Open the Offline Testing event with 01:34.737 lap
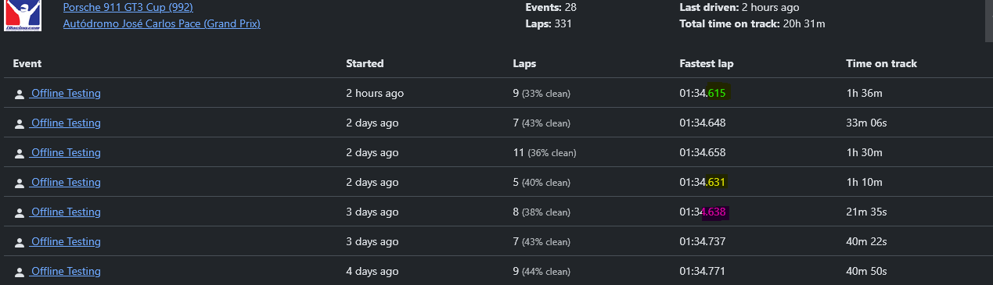Viewport: 993px width, 285px height. pyautogui.click(x=65, y=241)
